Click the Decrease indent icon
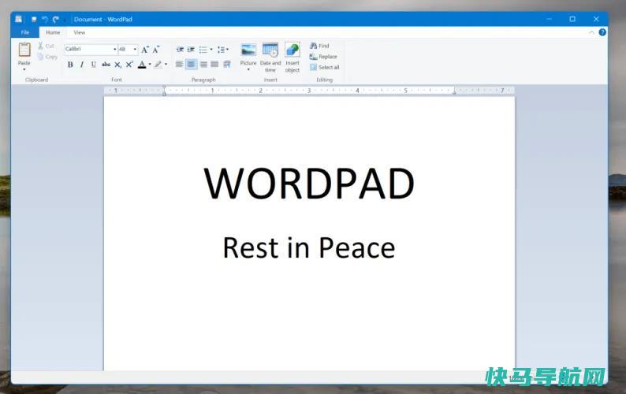This screenshot has width=626, height=394. coord(180,50)
